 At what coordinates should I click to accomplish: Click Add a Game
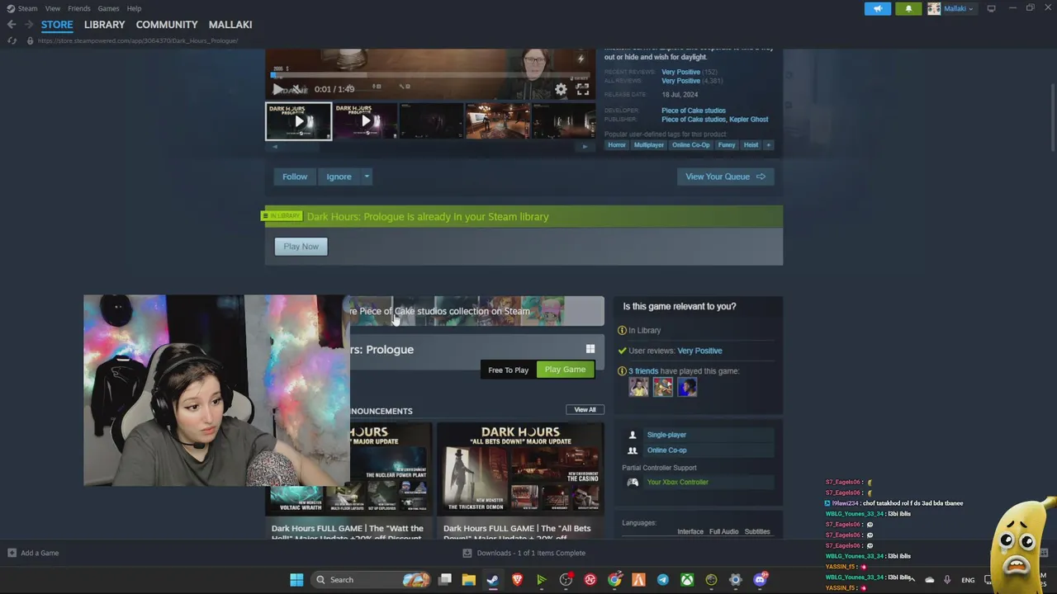(x=33, y=553)
